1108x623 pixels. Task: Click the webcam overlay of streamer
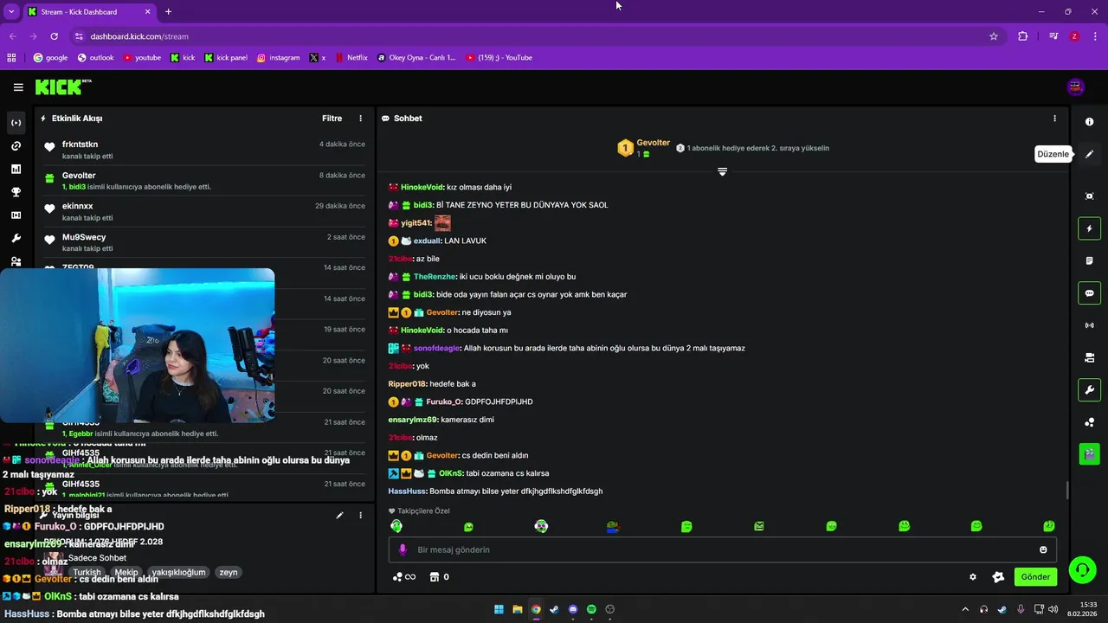[137, 345]
